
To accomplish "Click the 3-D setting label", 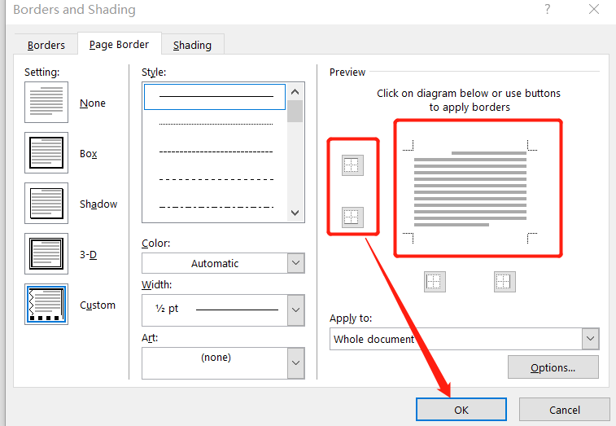I will pyautogui.click(x=89, y=254).
